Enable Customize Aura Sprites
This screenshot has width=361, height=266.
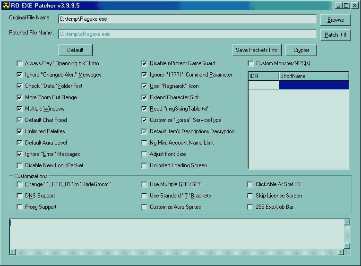click(x=145, y=207)
